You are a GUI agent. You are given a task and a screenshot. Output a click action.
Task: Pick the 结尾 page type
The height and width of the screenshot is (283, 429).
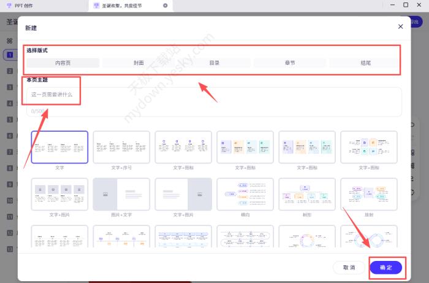[365, 63]
